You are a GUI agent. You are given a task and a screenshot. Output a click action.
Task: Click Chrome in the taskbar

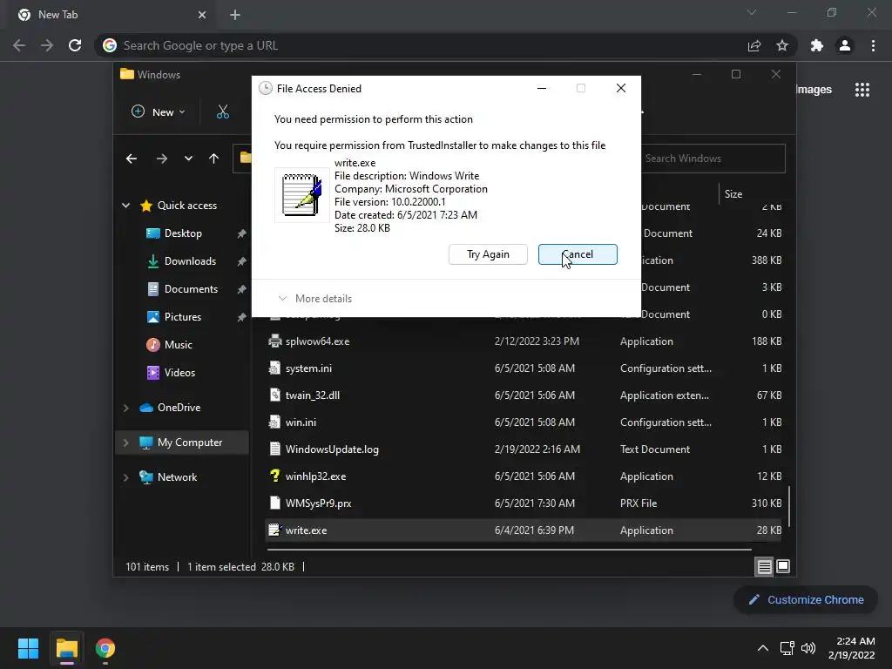coord(105,648)
